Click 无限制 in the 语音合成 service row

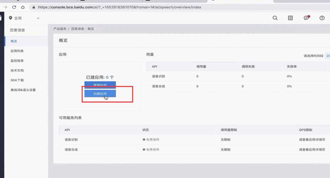pyautogui.click(x=225, y=150)
